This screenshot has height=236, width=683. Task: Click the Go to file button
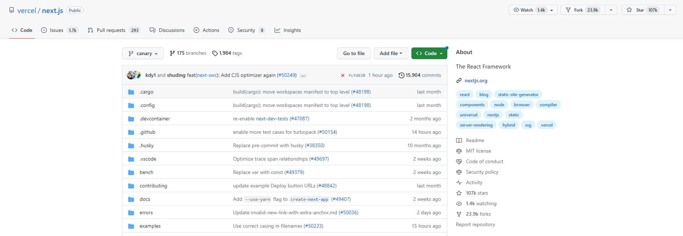(354, 53)
